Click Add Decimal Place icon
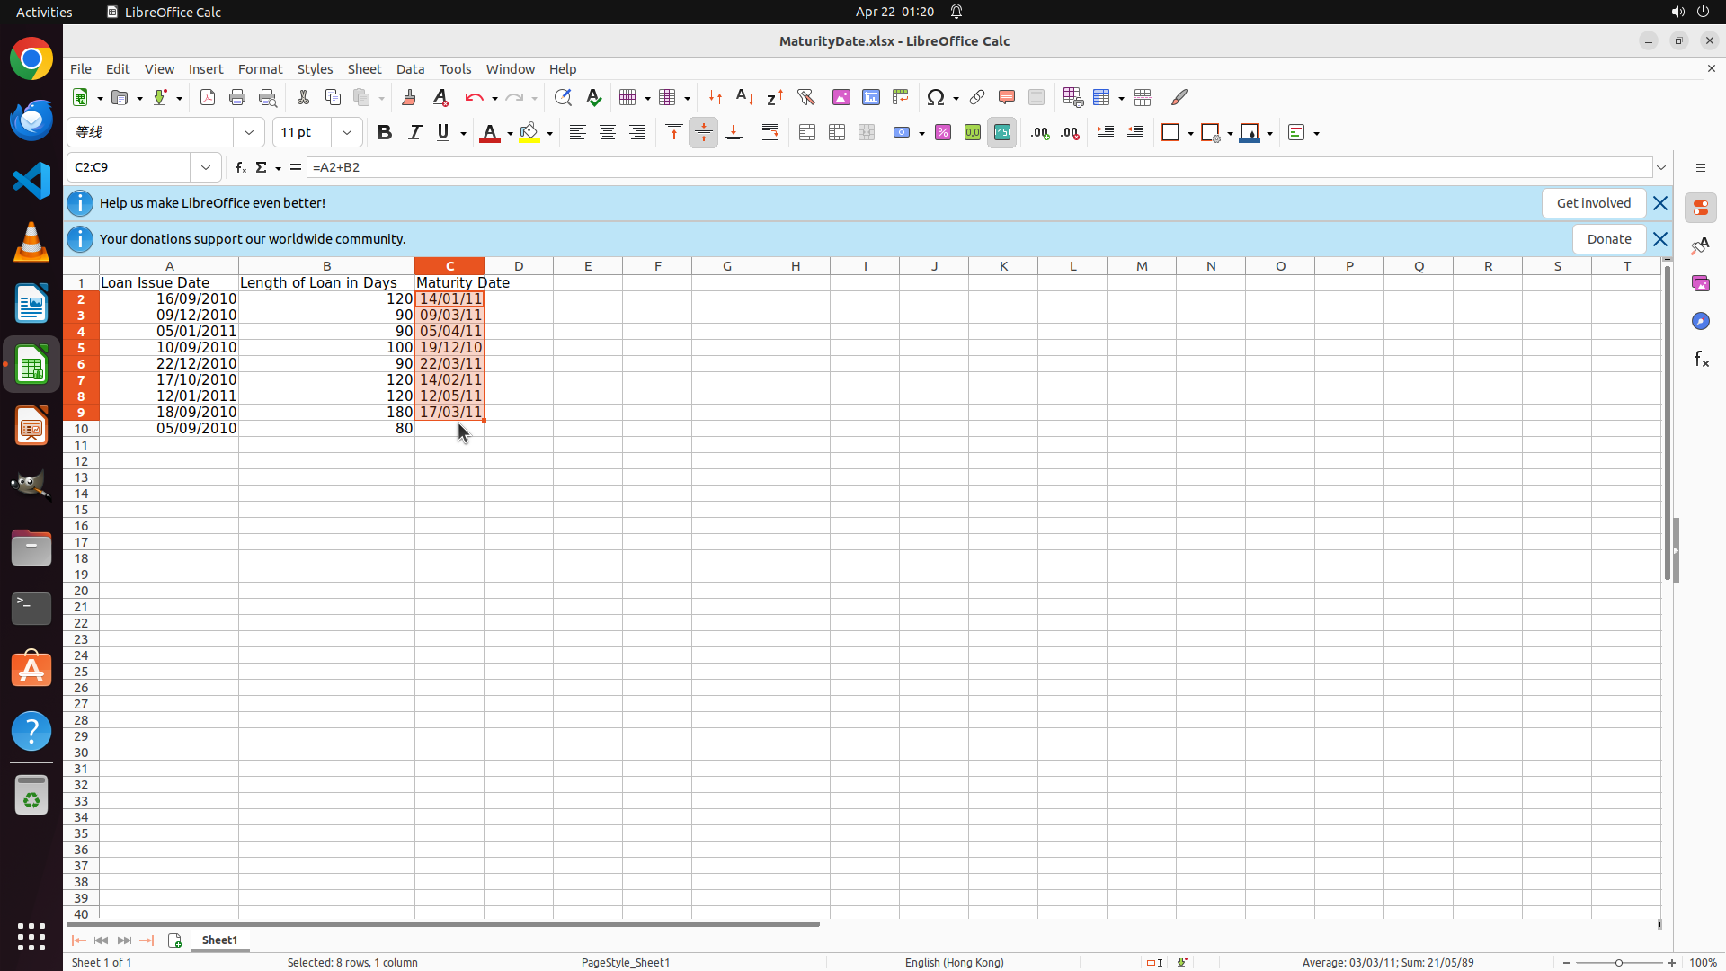Viewport: 1726px width, 971px height. 1040,133
